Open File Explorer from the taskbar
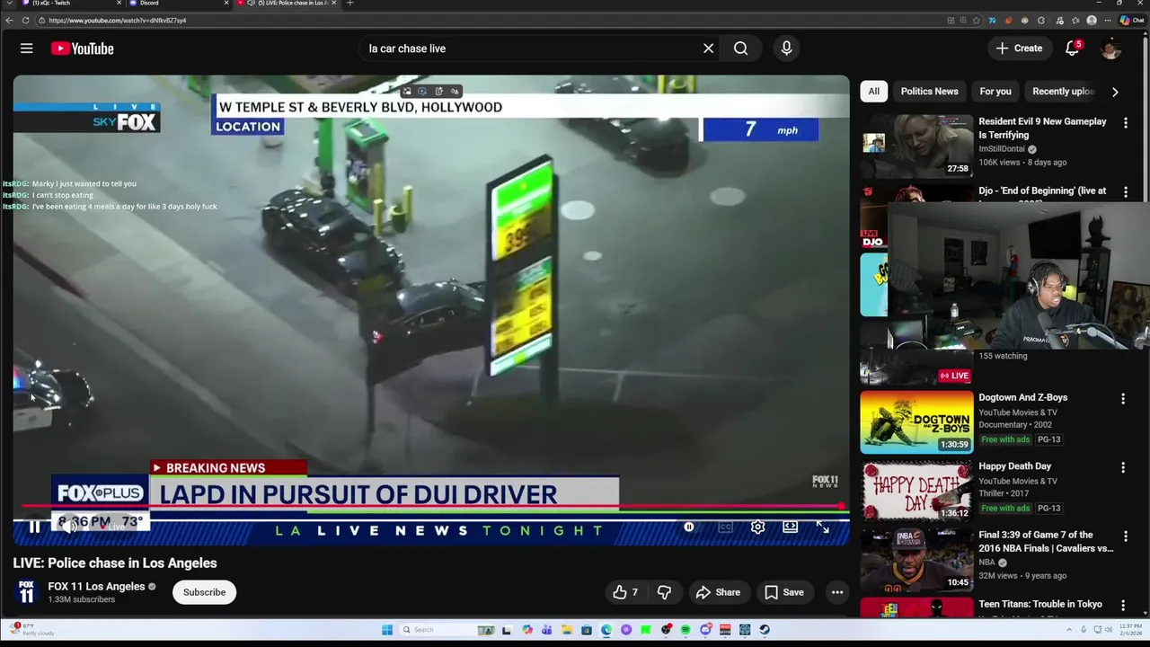 coord(567,630)
